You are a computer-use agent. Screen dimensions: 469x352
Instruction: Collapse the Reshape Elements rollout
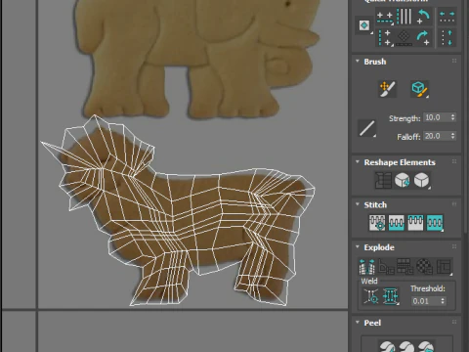pyautogui.click(x=358, y=161)
